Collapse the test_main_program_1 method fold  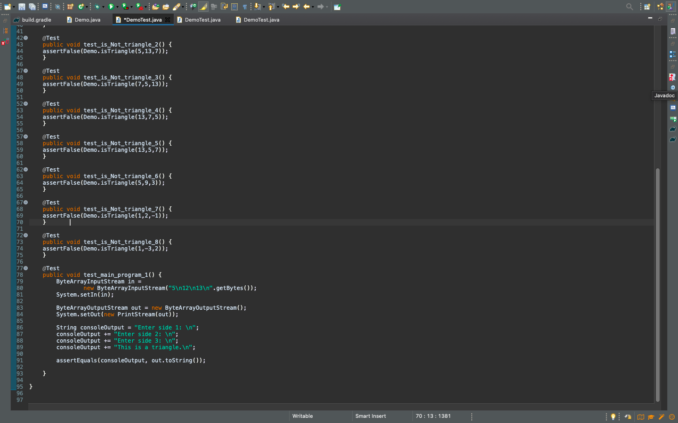coord(26,268)
